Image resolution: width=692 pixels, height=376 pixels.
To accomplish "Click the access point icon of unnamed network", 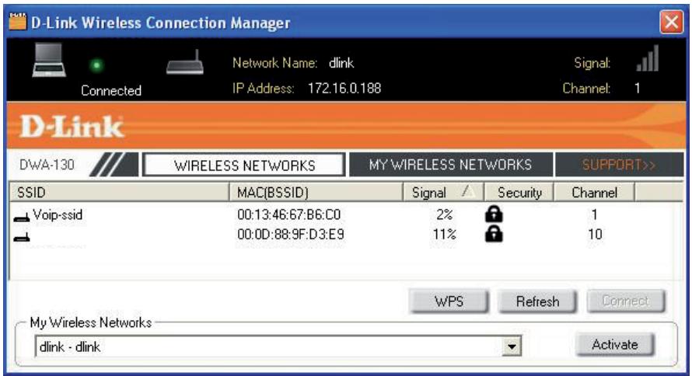I will (x=22, y=237).
